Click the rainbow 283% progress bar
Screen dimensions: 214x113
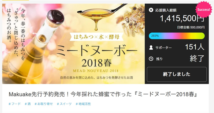[x=177, y=36]
